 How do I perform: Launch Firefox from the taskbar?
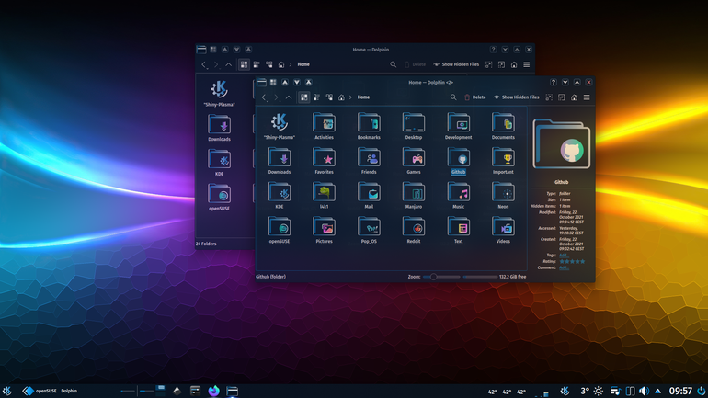pyautogui.click(x=213, y=391)
